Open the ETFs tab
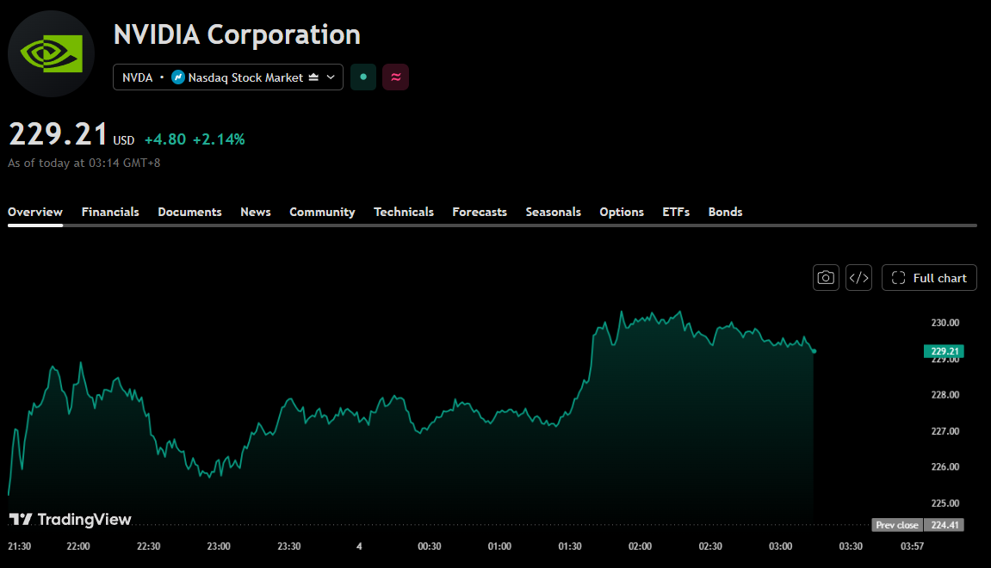The height and width of the screenshot is (568, 991). click(x=676, y=213)
